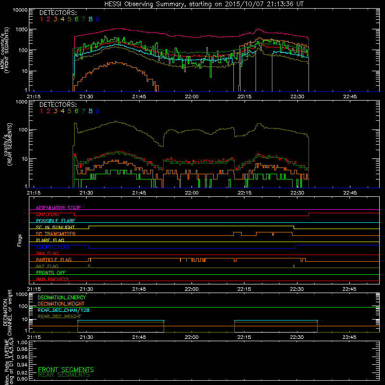385x385 pixels.
Task: Click cyan detector 8 in rear segments legend
Action: pos(90,111)
